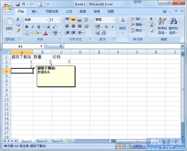Click the Format Painter brush icon
Screen dimensions: 187x151
(18, 31)
